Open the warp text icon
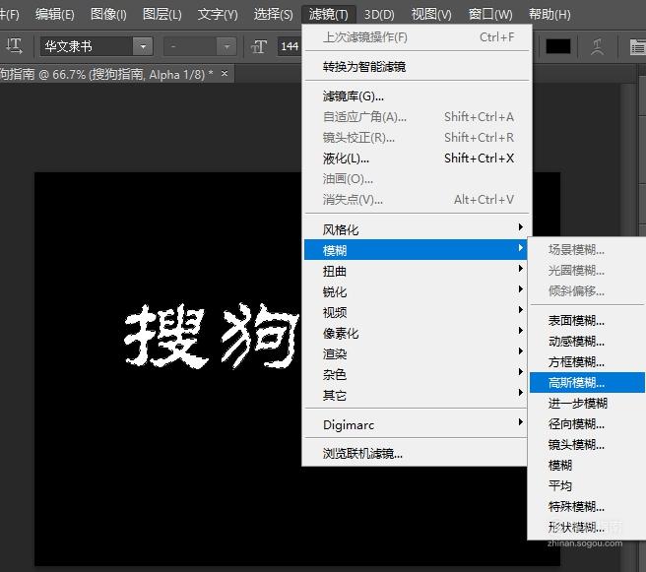 [598, 46]
